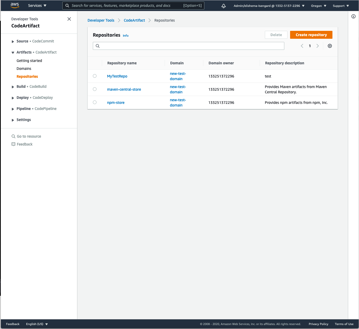Click the Repository description column header
Image resolution: width=359 pixels, height=329 pixels.
coord(285,63)
